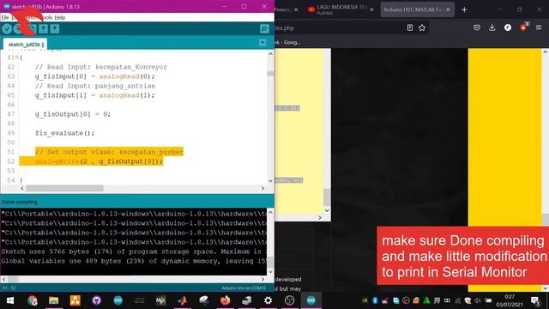Viewport: 549px width, 309px height.
Task: Close the Arduino FIST: MATLAB tab
Action: (448, 9)
